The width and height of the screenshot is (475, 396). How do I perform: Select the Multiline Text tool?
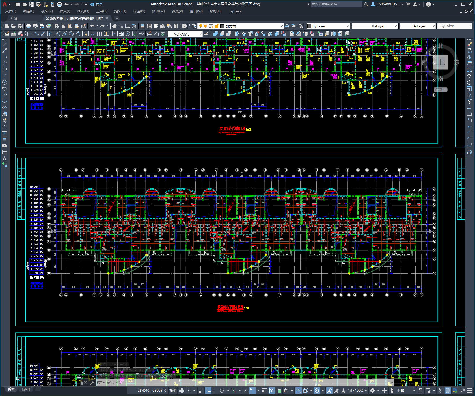coord(5,158)
